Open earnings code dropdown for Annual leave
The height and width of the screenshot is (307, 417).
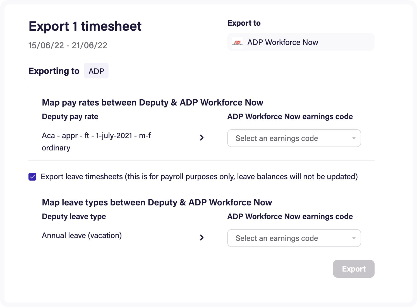[294, 238]
